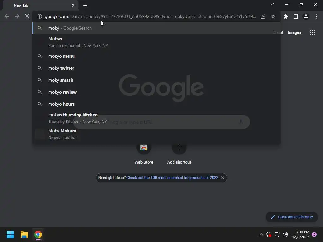Open the notification count badge
The width and height of the screenshot is (323, 242).
314,234
